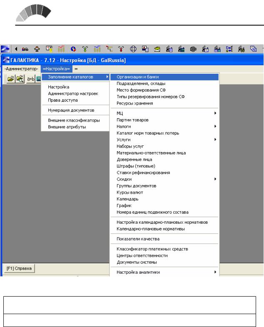This screenshot has width=264, height=327.
Task: Click the red Y-shaped toolbar icon
Action: point(121,49)
